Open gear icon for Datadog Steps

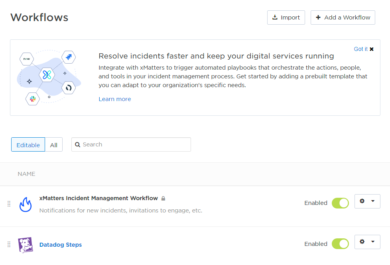[362, 242]
